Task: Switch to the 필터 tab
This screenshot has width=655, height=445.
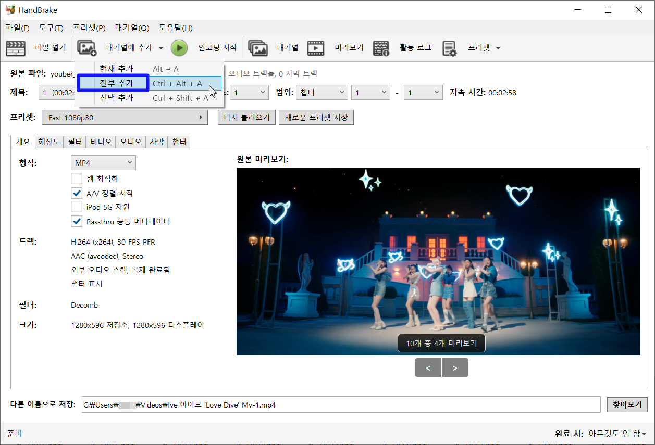Action: (x=75, y=142)
